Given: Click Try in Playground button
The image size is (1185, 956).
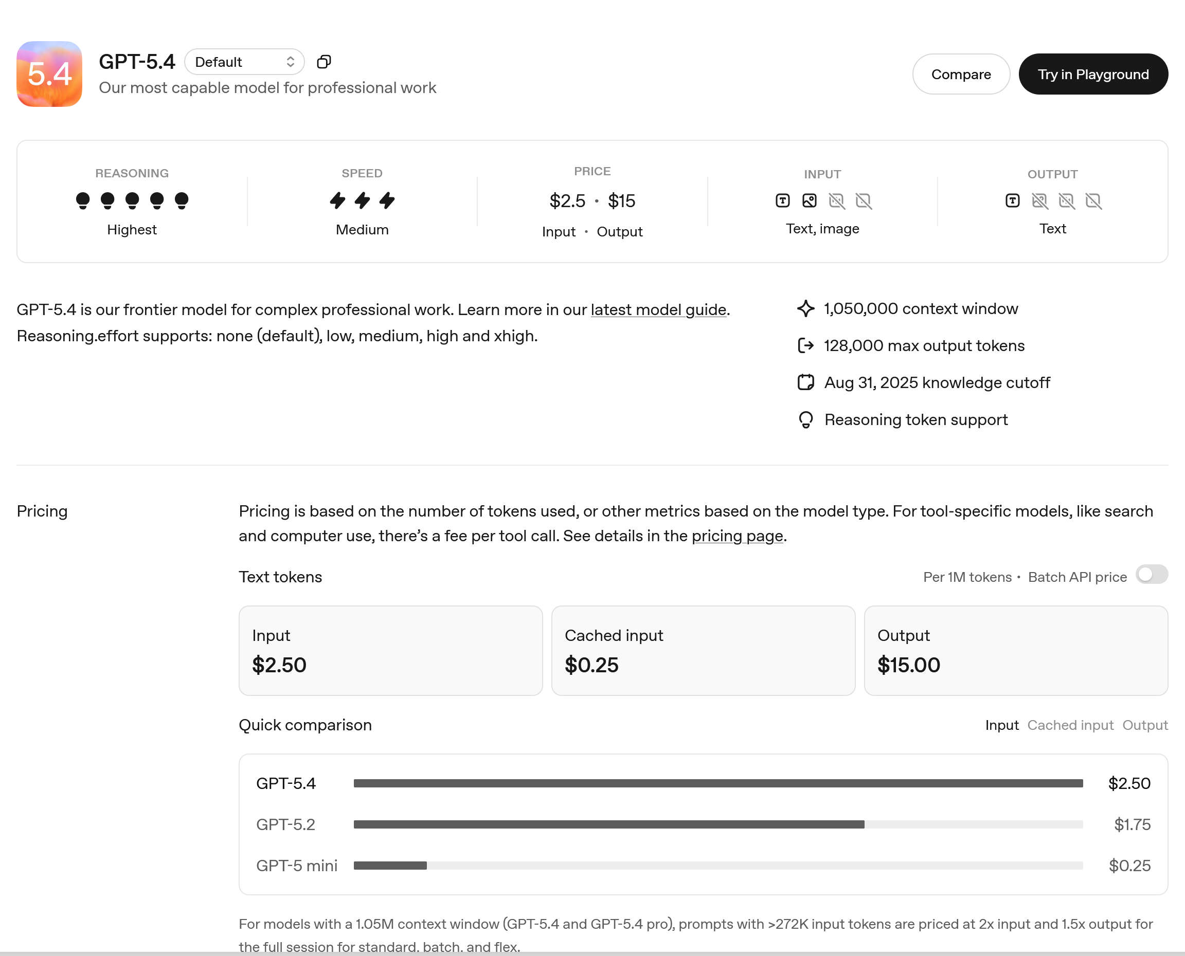Looking at the screenshot, I should (x=1093, y=75).
